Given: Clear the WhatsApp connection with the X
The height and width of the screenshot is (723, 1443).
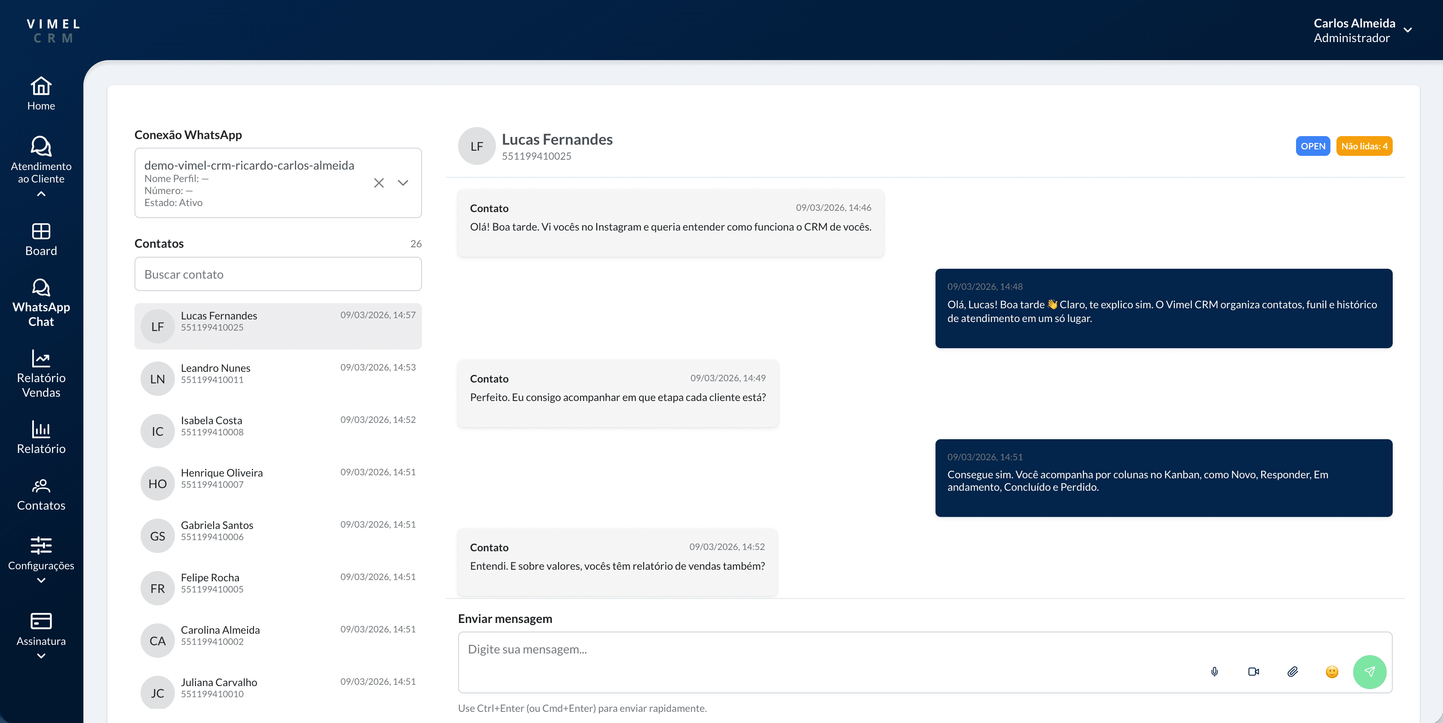Looking at the screenshot, I should [x=379, y=183].
